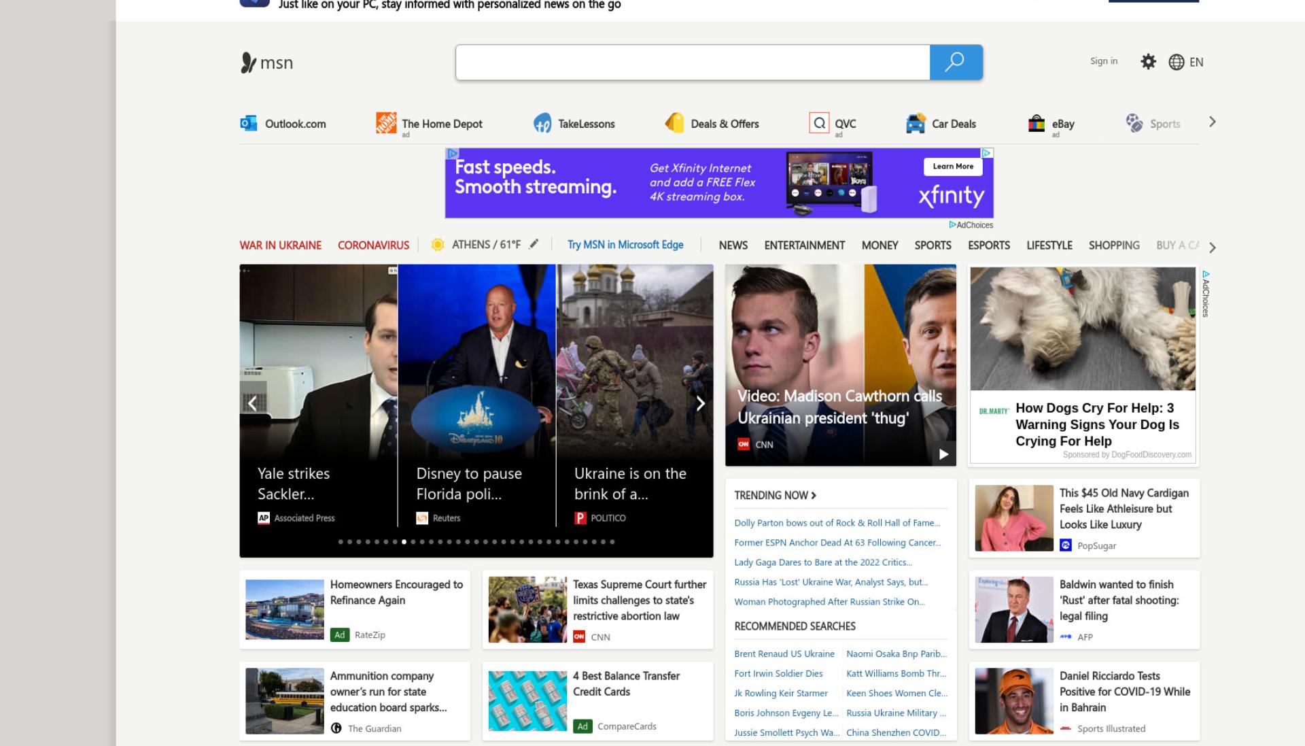This screenshot has width=1305, height=746.
Task: Click the CNN logo on Cawthorn video
Action: point(744,444)
